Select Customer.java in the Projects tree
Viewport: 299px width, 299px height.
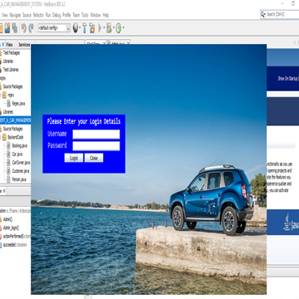coord(21,171)
